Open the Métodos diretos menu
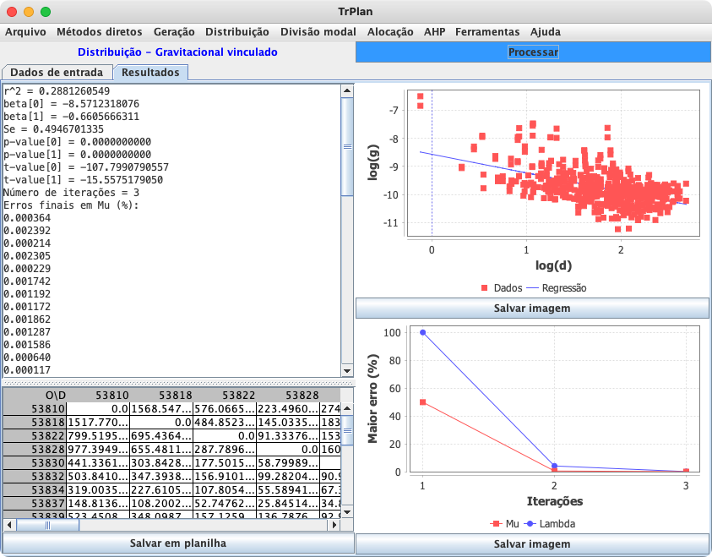Image resolution: width=712 pixels, height=557 pixels. click(100, 32)
